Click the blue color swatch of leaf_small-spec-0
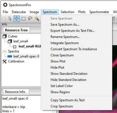Screen dimensions: 117x113 point(10,56)
